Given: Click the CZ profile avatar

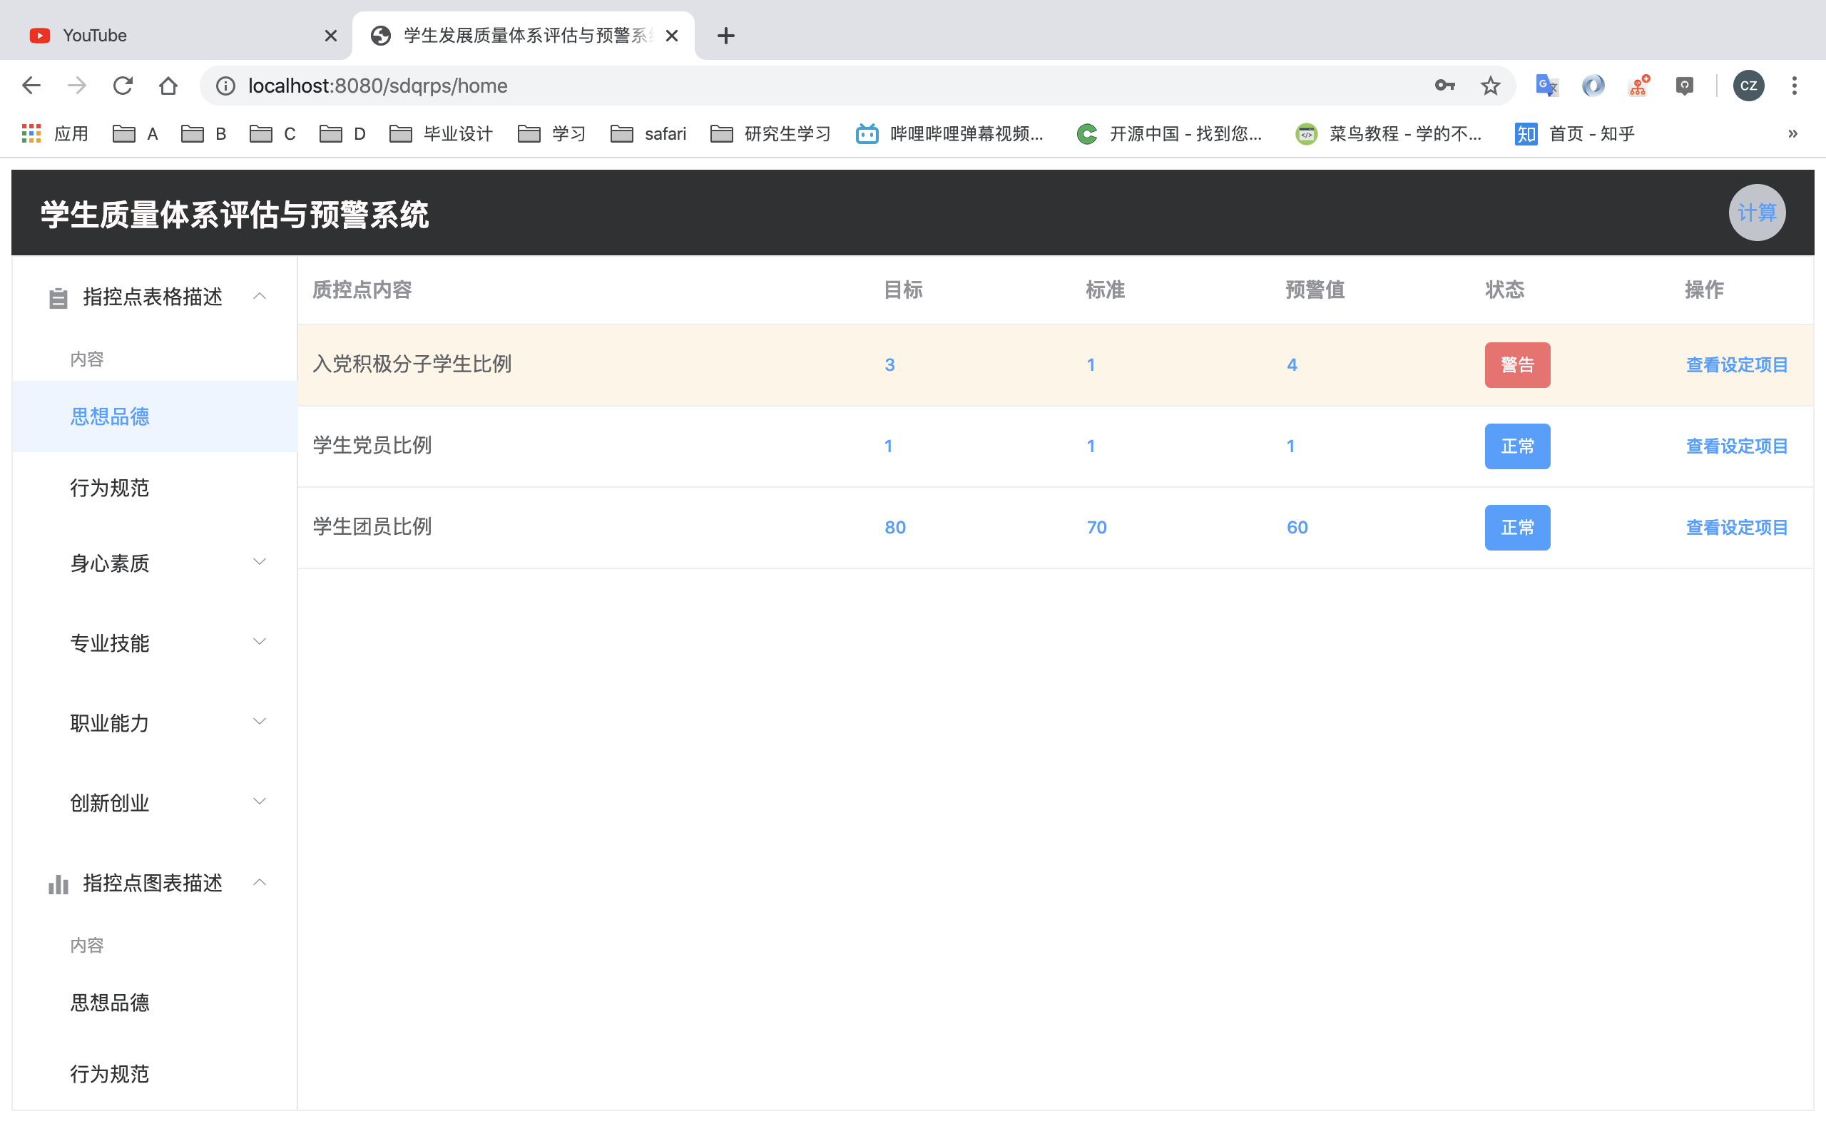Looking at the screenshot, I should tap(1748, 86).
